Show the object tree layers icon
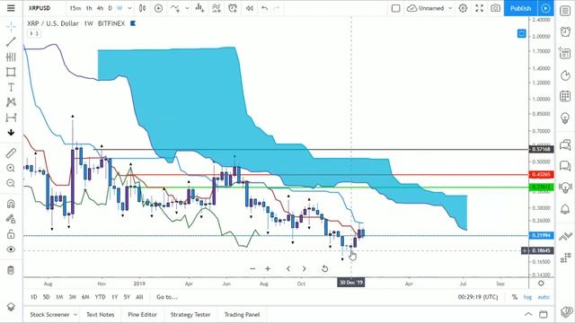 [11, 307]
